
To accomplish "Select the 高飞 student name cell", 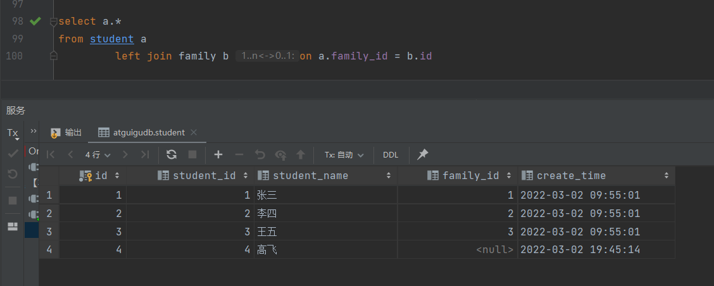I will coord(267,250).
